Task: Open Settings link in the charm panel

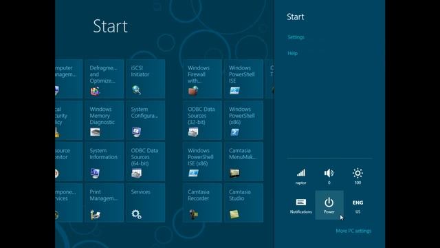Action: click(296, 37)
